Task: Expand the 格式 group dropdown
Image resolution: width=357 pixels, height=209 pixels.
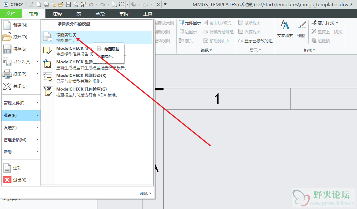Action: click(x=309, y=50)
